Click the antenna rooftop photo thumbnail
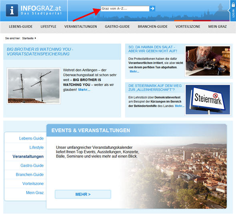Screen dimensions: 236x215 [x=34, y=86]
